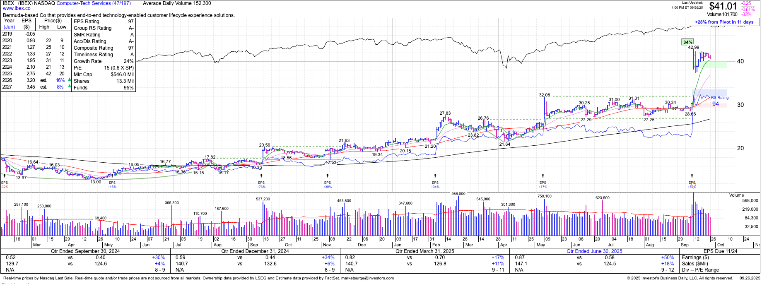This screenshot has width=762, height=284.
Task: Click the 13.00 low price label
Action: pos(96,182)
